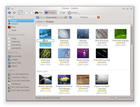Select the Pictures tab

[84, 17]
